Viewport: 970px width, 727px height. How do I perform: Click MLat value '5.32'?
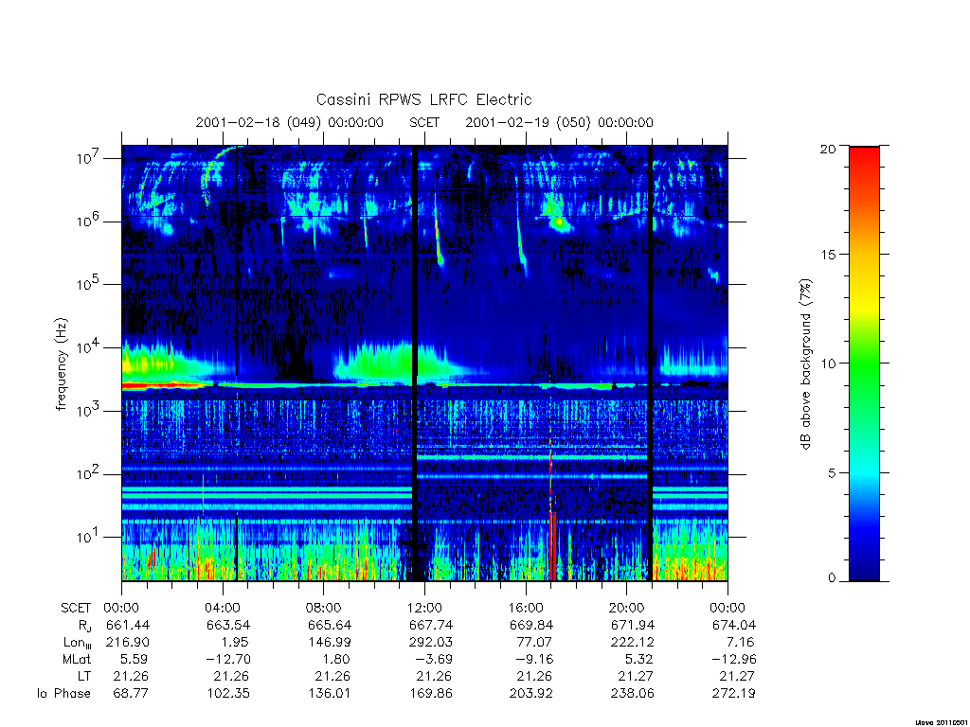[639, 660]
